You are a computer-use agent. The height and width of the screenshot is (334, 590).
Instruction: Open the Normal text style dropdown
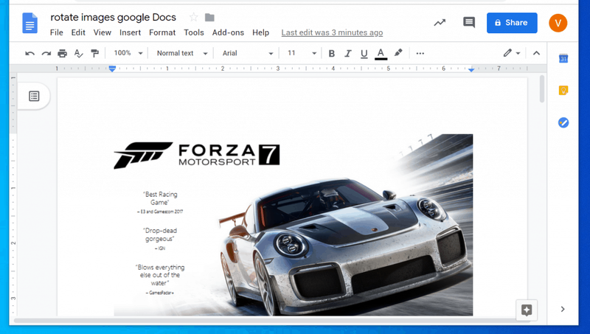182,53
